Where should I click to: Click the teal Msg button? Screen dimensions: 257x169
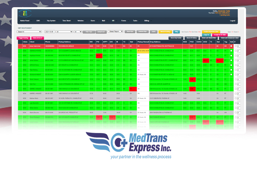pos(176,32)
